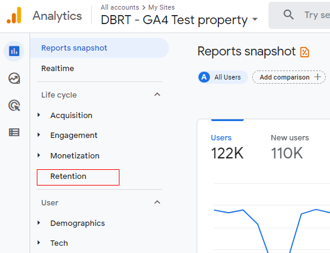Expand the Engagement arrow
Viewport: 330px width, 253px height.
[x=39, y=135]
